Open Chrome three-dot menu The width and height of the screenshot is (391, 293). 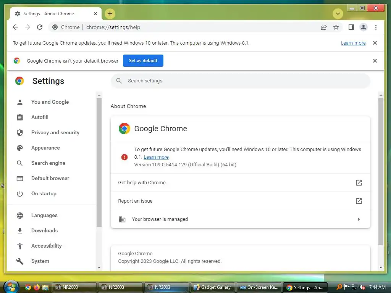[x=376, y=27]
